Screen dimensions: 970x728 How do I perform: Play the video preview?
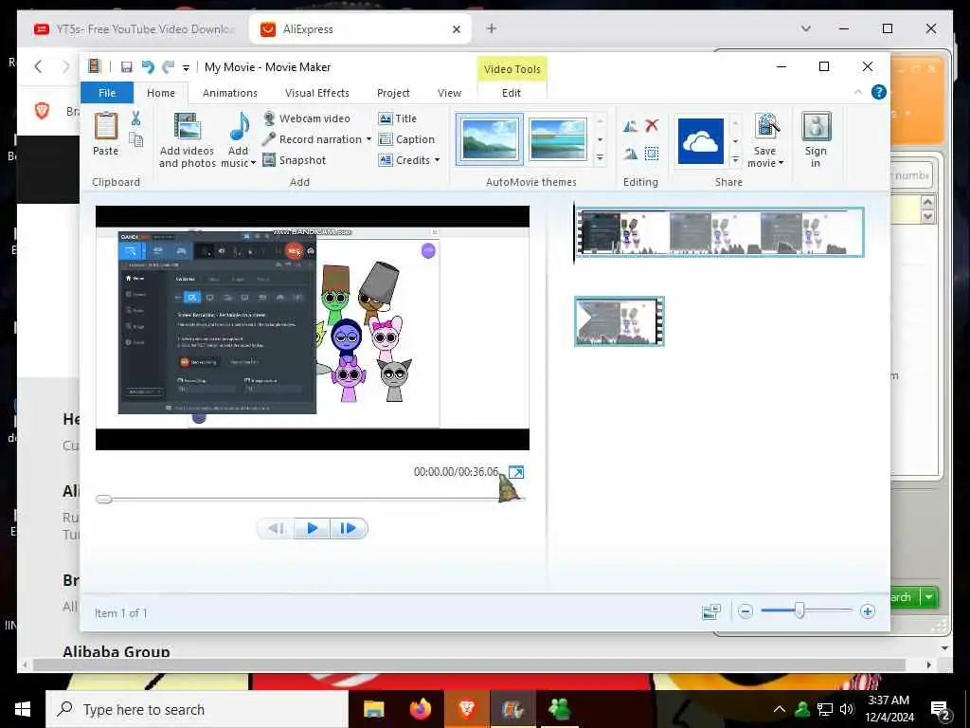click(312, 529)
